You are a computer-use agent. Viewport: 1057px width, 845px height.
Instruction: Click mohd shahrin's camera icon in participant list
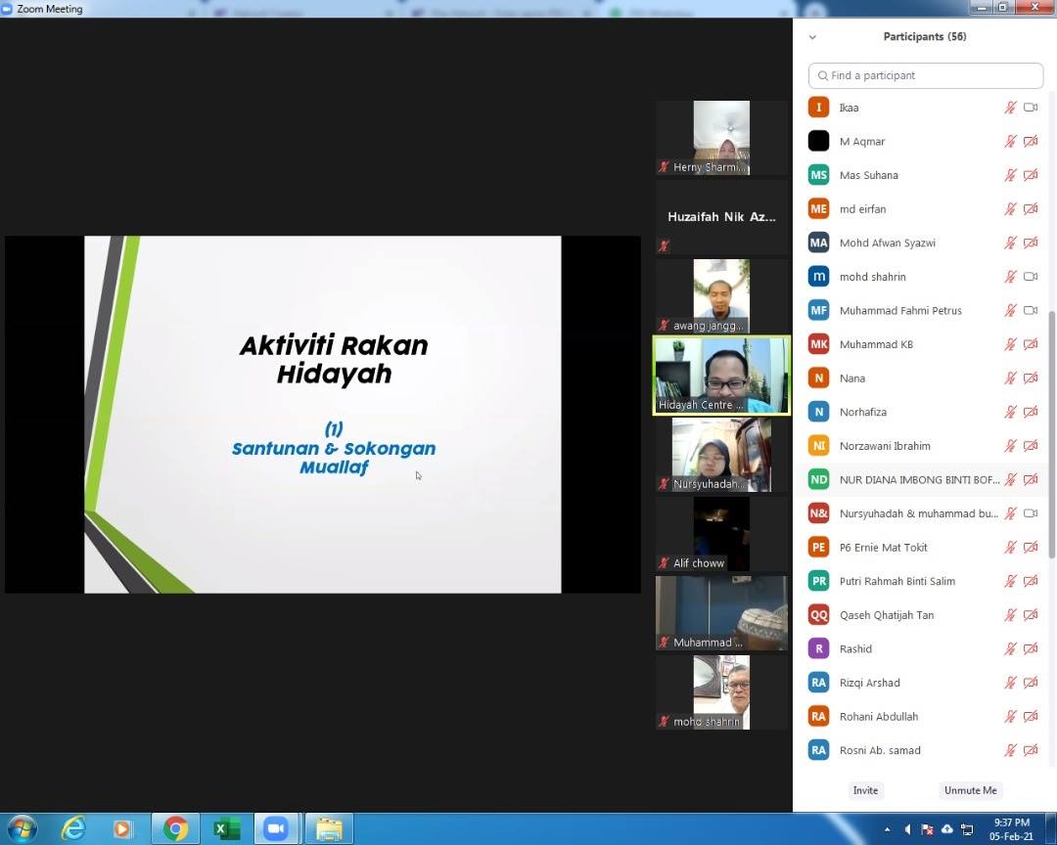tap(1031, 277)
